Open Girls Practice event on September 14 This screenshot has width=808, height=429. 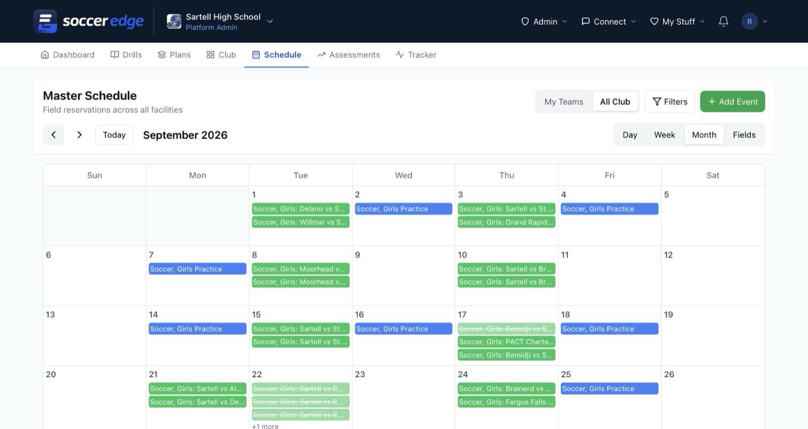pyautogui.click(x=197, y=329)
